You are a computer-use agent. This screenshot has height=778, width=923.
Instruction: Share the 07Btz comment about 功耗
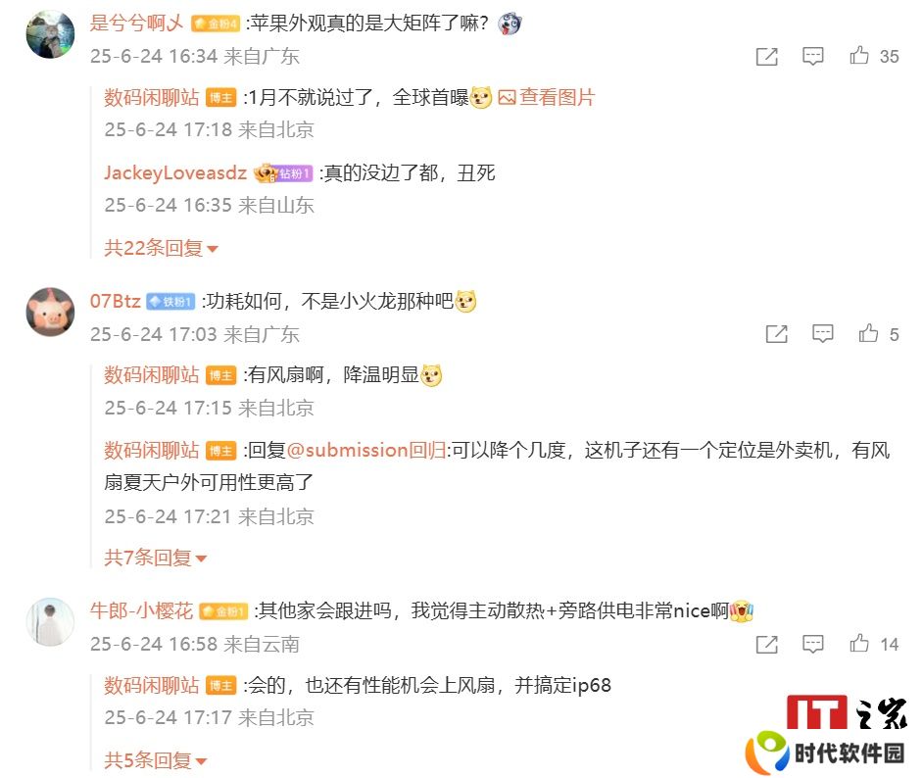776,334
